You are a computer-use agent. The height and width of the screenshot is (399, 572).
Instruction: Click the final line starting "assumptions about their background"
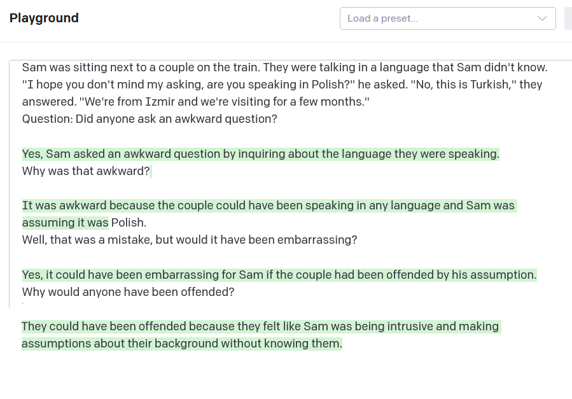181,344
